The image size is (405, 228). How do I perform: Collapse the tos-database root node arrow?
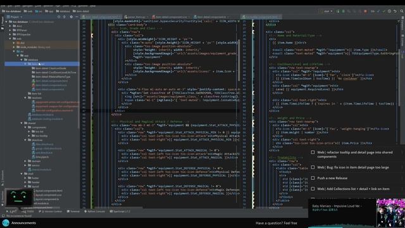7,22
